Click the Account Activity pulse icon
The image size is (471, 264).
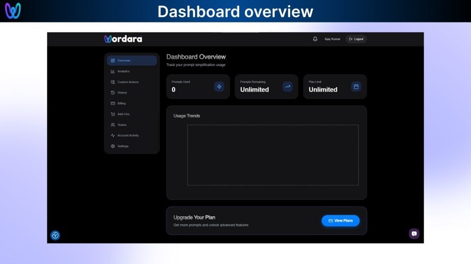point(113,135)
